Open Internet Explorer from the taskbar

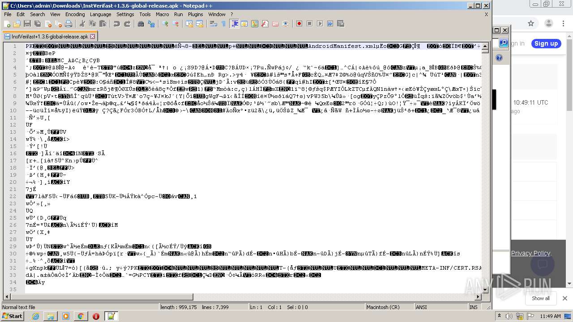tap(35, 316)
